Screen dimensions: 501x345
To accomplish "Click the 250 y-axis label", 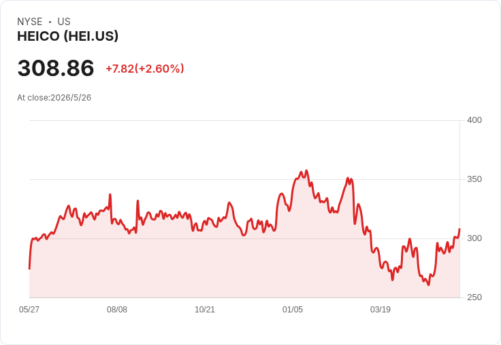I will pyautogui.click(x=474, y=297).
